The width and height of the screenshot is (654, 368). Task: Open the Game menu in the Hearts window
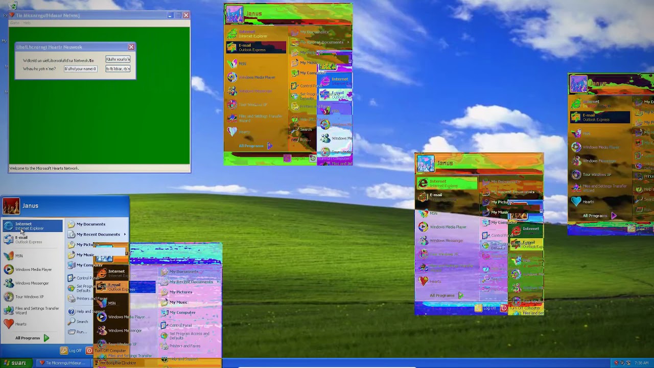point(15,23)
